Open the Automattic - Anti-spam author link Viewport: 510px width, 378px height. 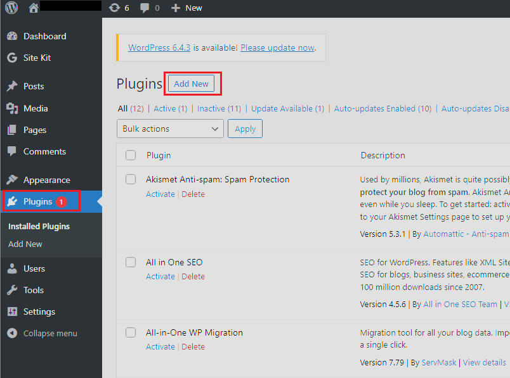466,234
